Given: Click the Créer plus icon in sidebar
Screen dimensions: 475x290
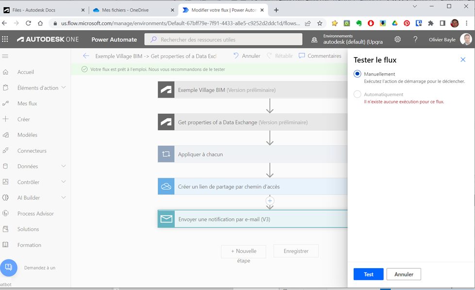Looking at the screenshot, I should pyautogui.click(x=5, y=119).
